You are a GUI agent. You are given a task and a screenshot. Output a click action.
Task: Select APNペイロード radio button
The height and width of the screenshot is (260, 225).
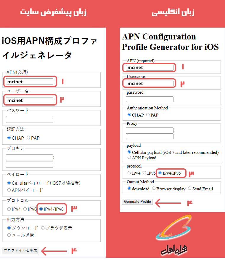pyautogui.click(x=9, y=190)
